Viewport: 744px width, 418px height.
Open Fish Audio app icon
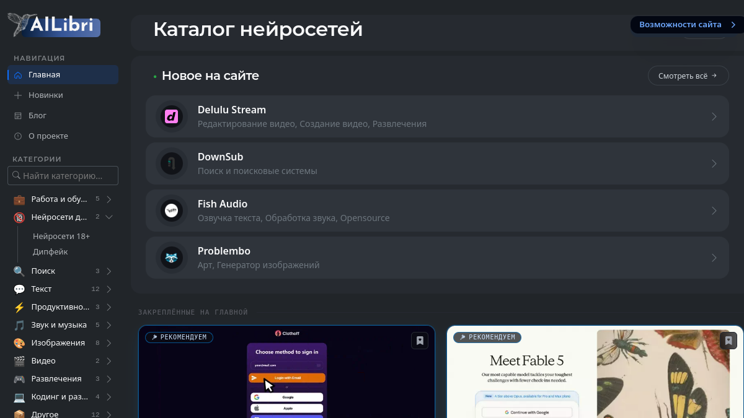coord(172,211)
